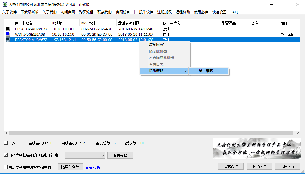Toggle the 全选 checkbox
The image size is (305, 174).
point(6,143)
